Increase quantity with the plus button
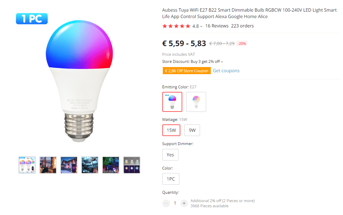 coord(184,203)
